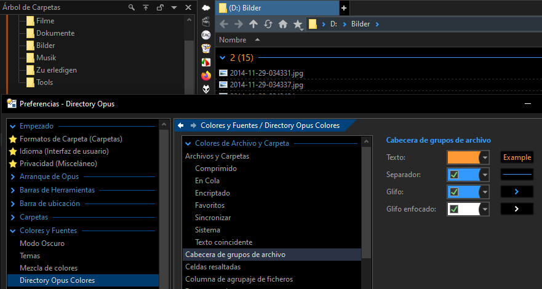Click the red-green FastStone icon
The height and width of the screenshot is (289, 542).
[206, 62]
